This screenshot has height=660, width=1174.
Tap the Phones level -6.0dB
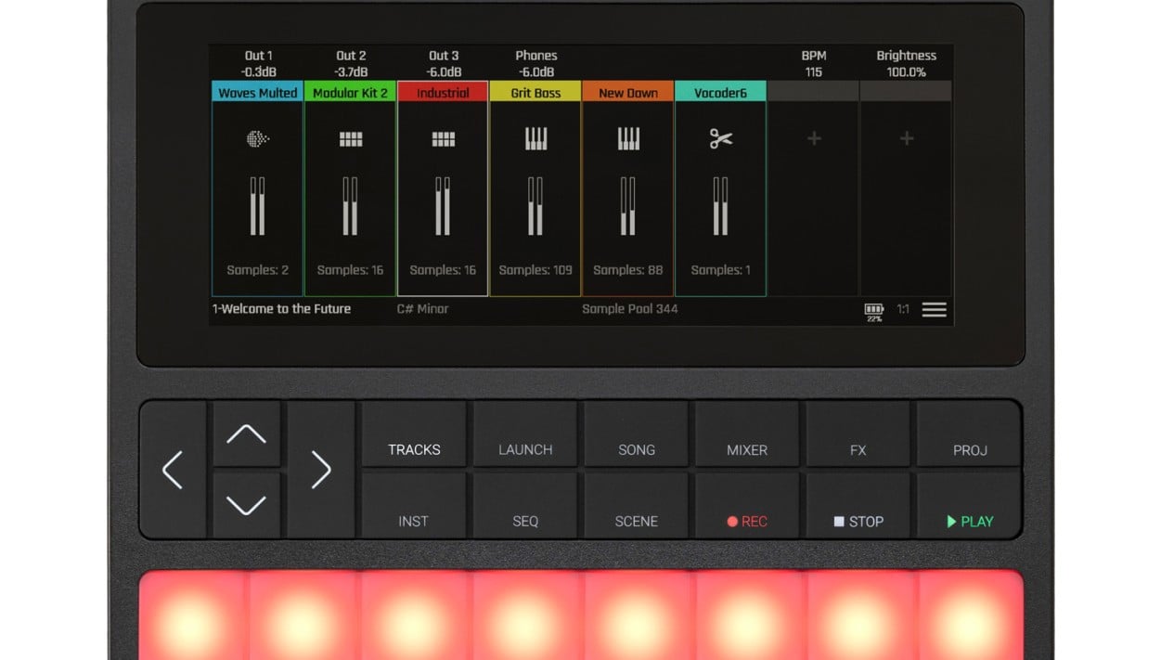pos(536,72)
